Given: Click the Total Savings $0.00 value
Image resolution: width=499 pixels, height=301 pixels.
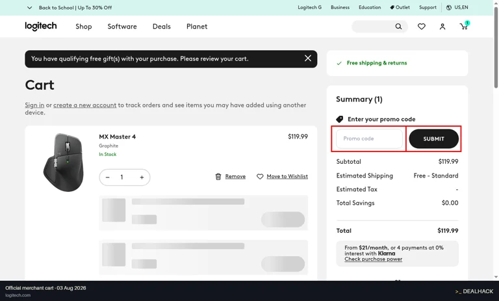Looking at the screenshot, I should pos(450,203).
